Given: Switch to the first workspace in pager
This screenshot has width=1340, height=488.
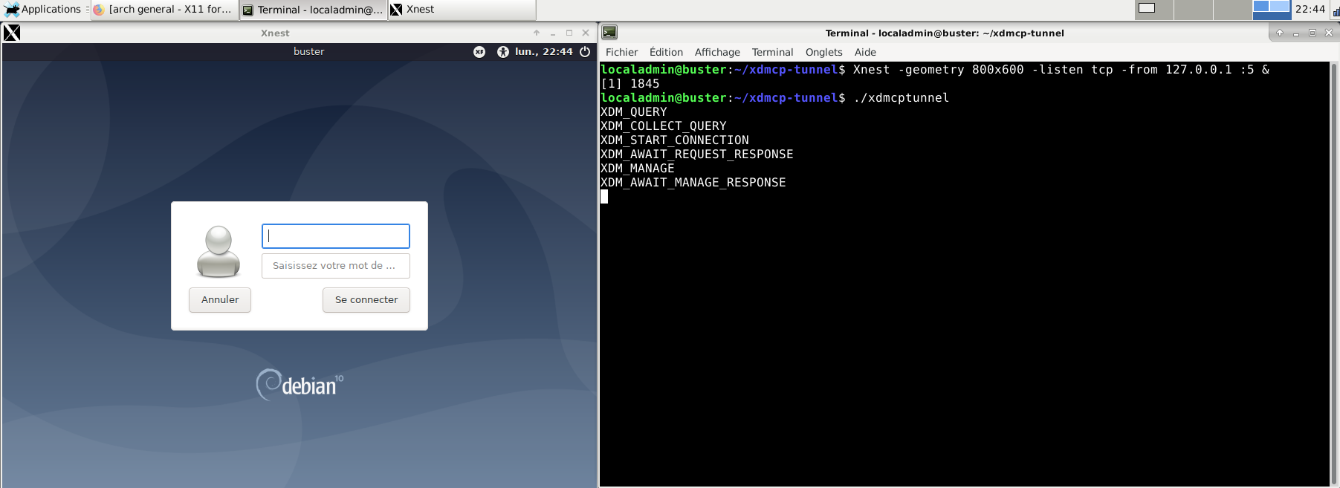Looking at the screenshot, I should coord(1154,10).
